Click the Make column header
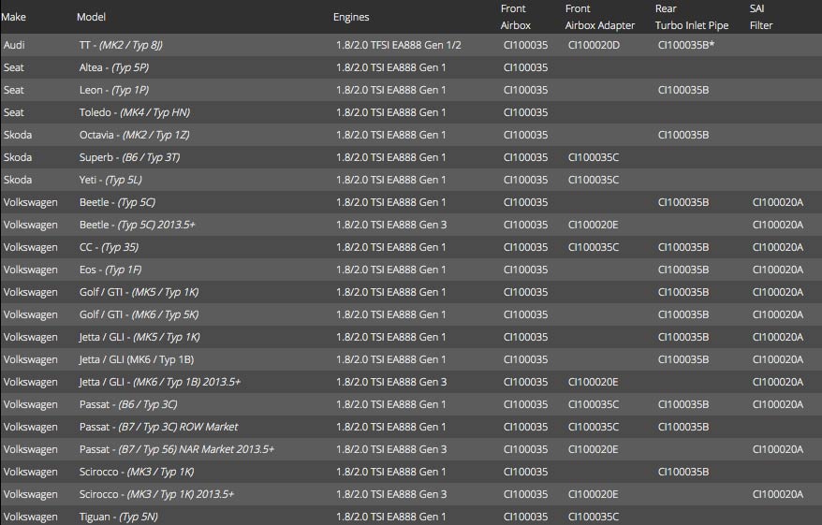The image size is (822, 525). point(14,17)
